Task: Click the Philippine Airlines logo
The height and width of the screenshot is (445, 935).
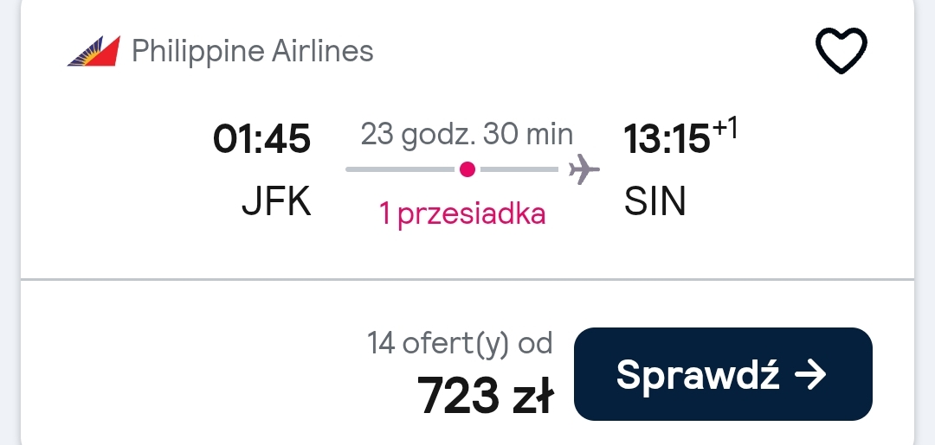Action: [94, 51]
